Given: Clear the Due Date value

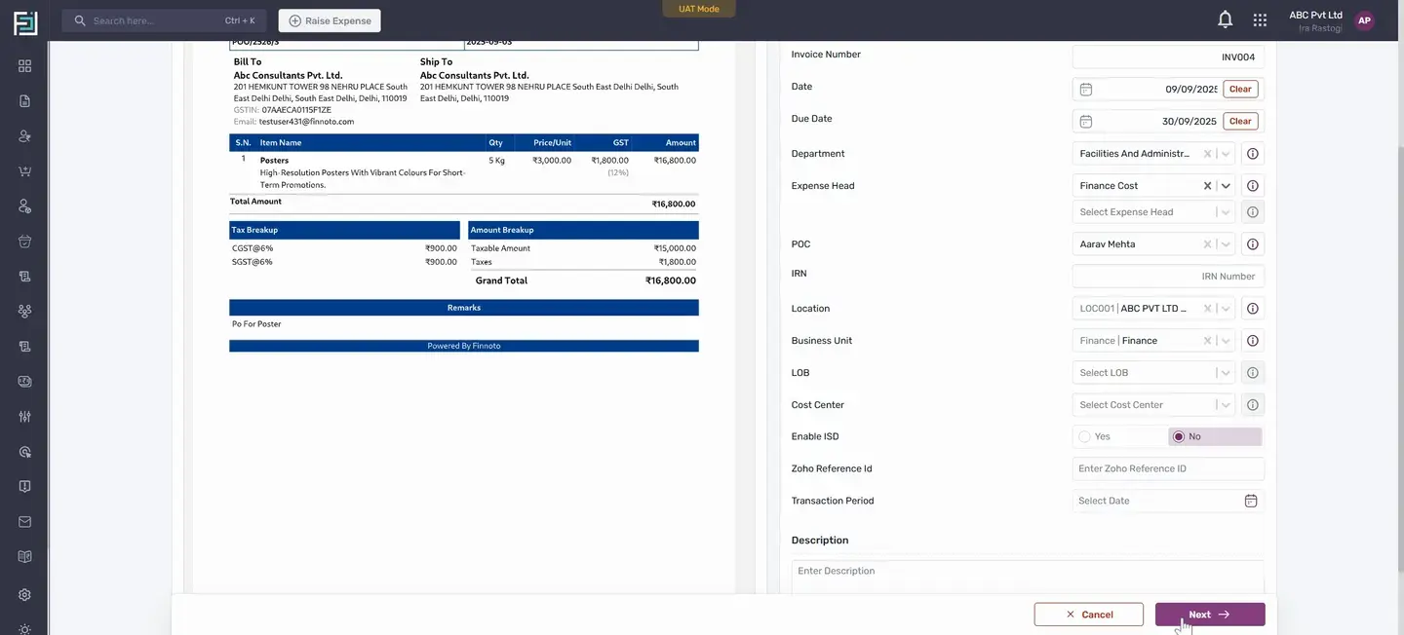Looking at the screenshot, I should (x=1240, y=122).
